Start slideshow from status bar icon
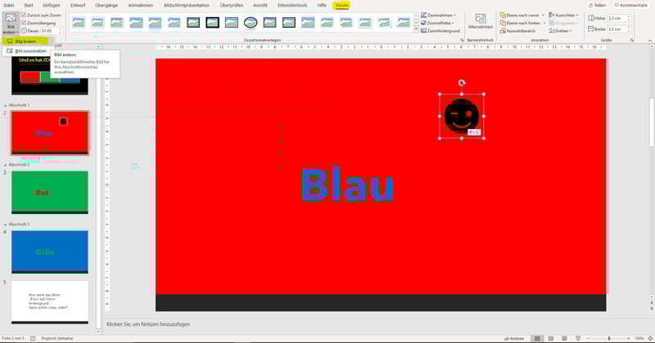The width and height of the screenshot is (655, 343). click(x=578, y=338)
